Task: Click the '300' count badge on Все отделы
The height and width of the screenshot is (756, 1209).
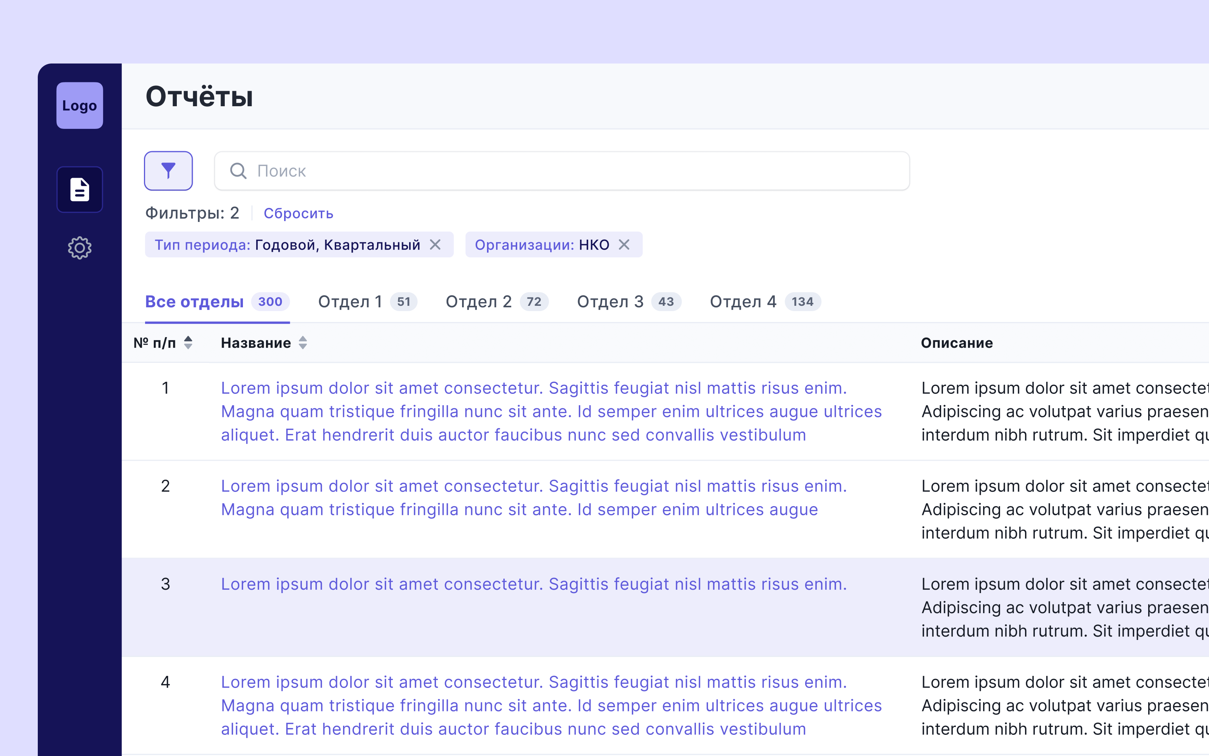Action: click(270, 302)
